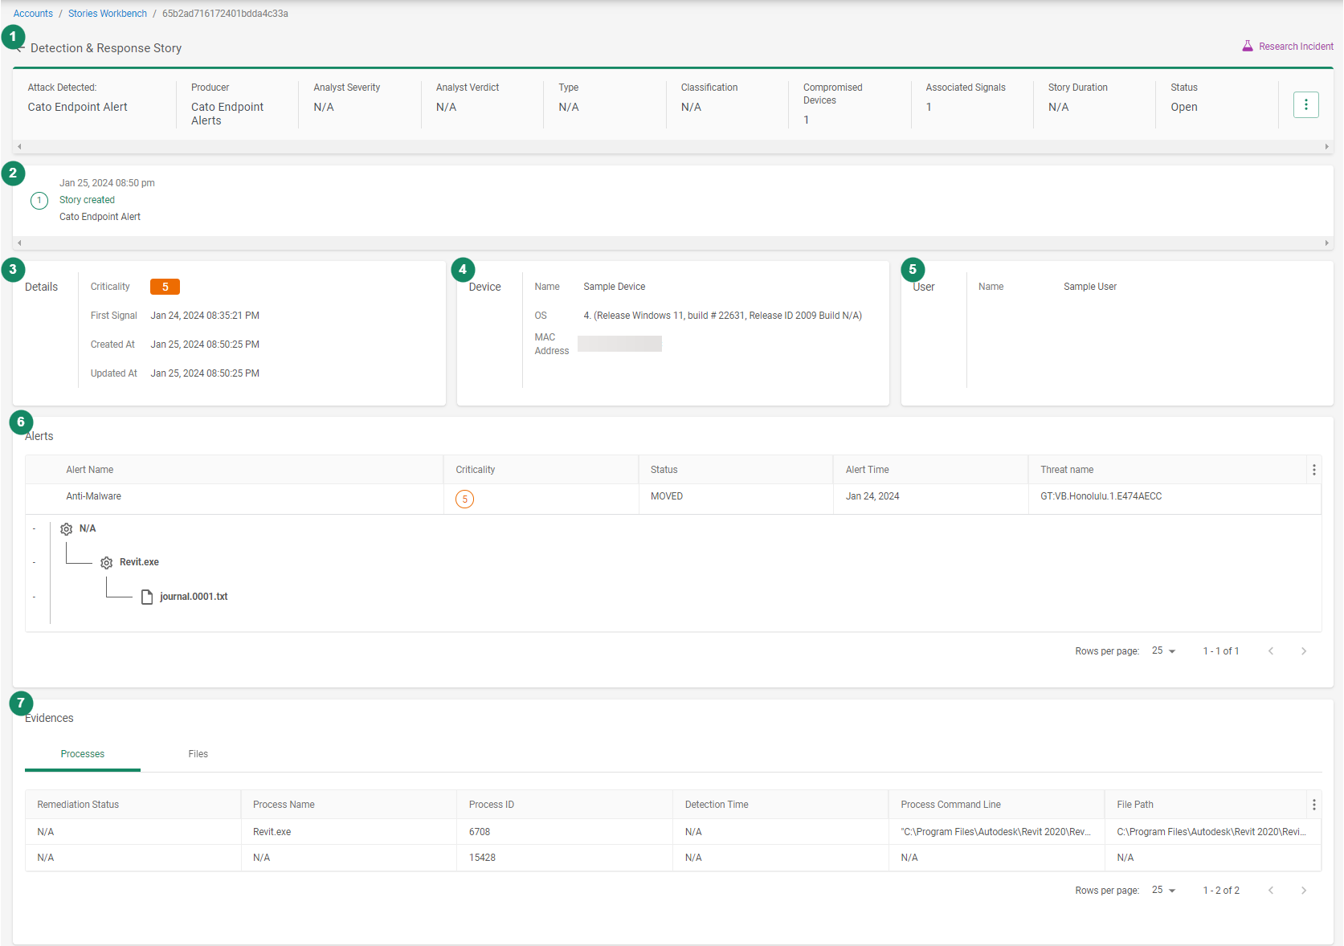Select timeline marker 1 Story created
The width and height of the screenshot is (1344, 946).
coord(39,200)
